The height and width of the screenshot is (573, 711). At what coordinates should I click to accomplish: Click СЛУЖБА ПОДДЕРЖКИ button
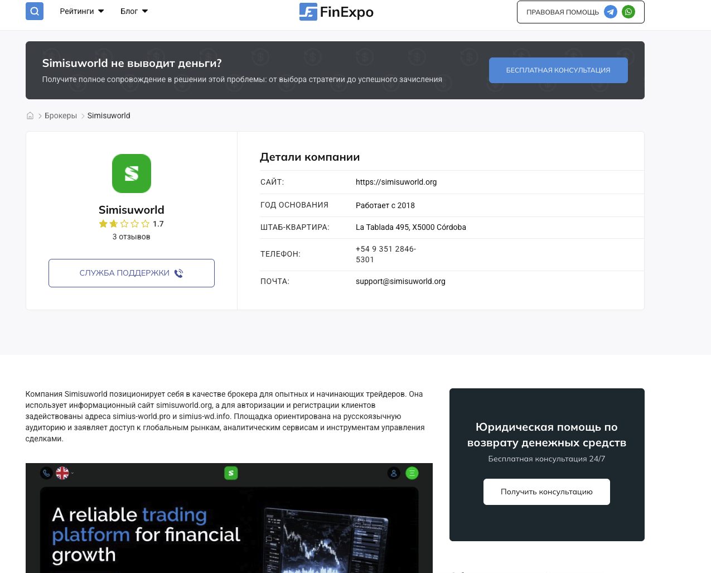click(132, 273)
